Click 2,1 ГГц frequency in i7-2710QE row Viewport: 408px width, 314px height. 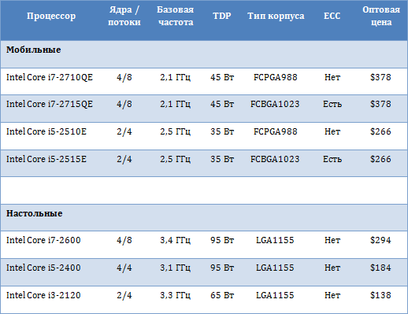click(176, 77)
